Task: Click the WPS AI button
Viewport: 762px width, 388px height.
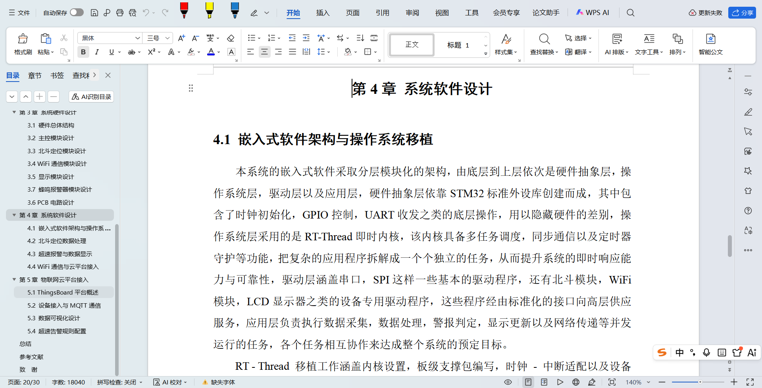Action: (x=592, y=13)
